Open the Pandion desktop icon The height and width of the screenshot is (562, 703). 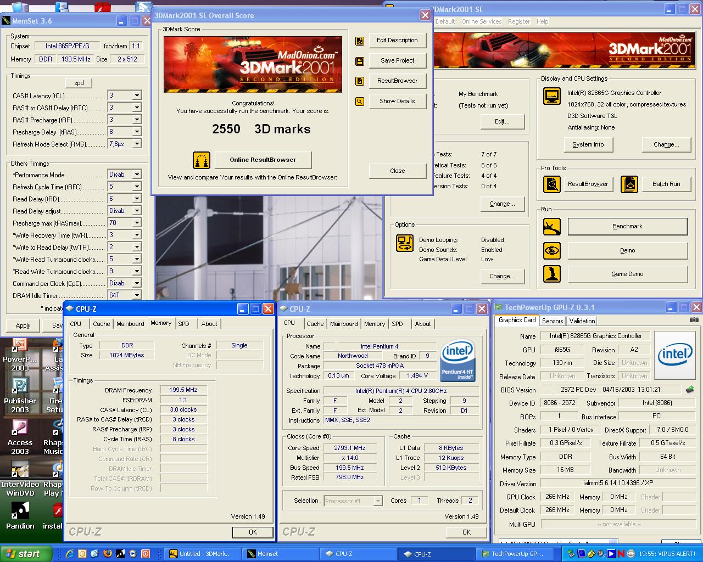pyautogui.click(x=20, y=515)
